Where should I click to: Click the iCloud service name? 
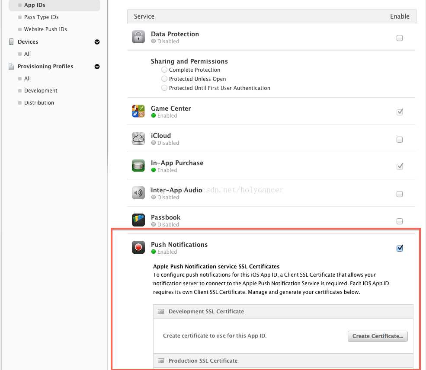pyautogui.click(x=161, y=135)
